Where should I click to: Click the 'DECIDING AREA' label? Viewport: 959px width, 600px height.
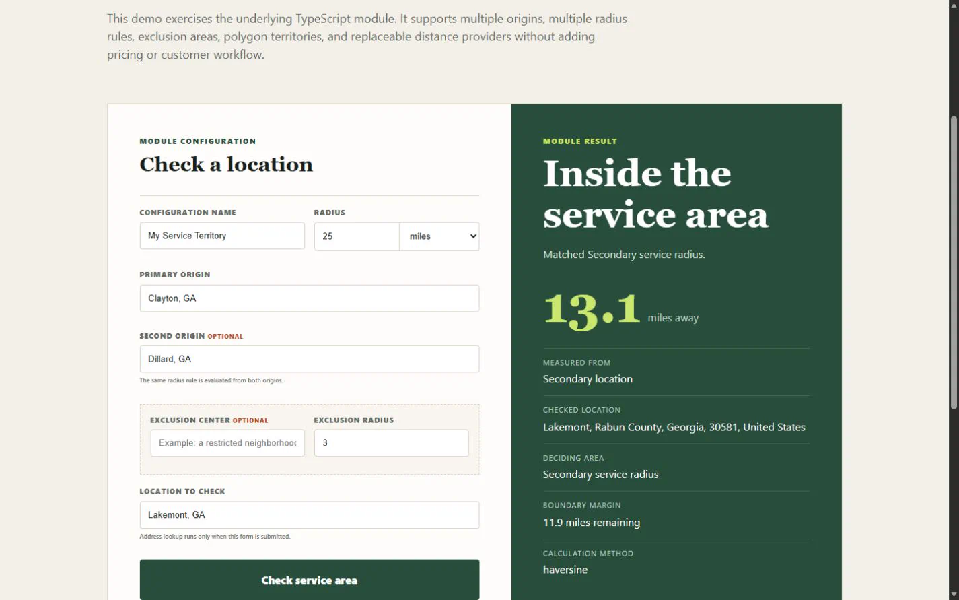573,458
